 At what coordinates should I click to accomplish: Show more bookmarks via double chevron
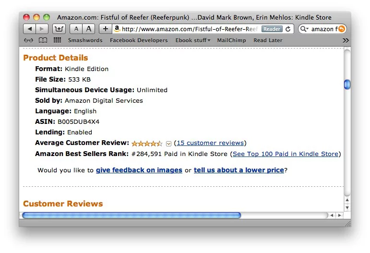tap(346, 41)
